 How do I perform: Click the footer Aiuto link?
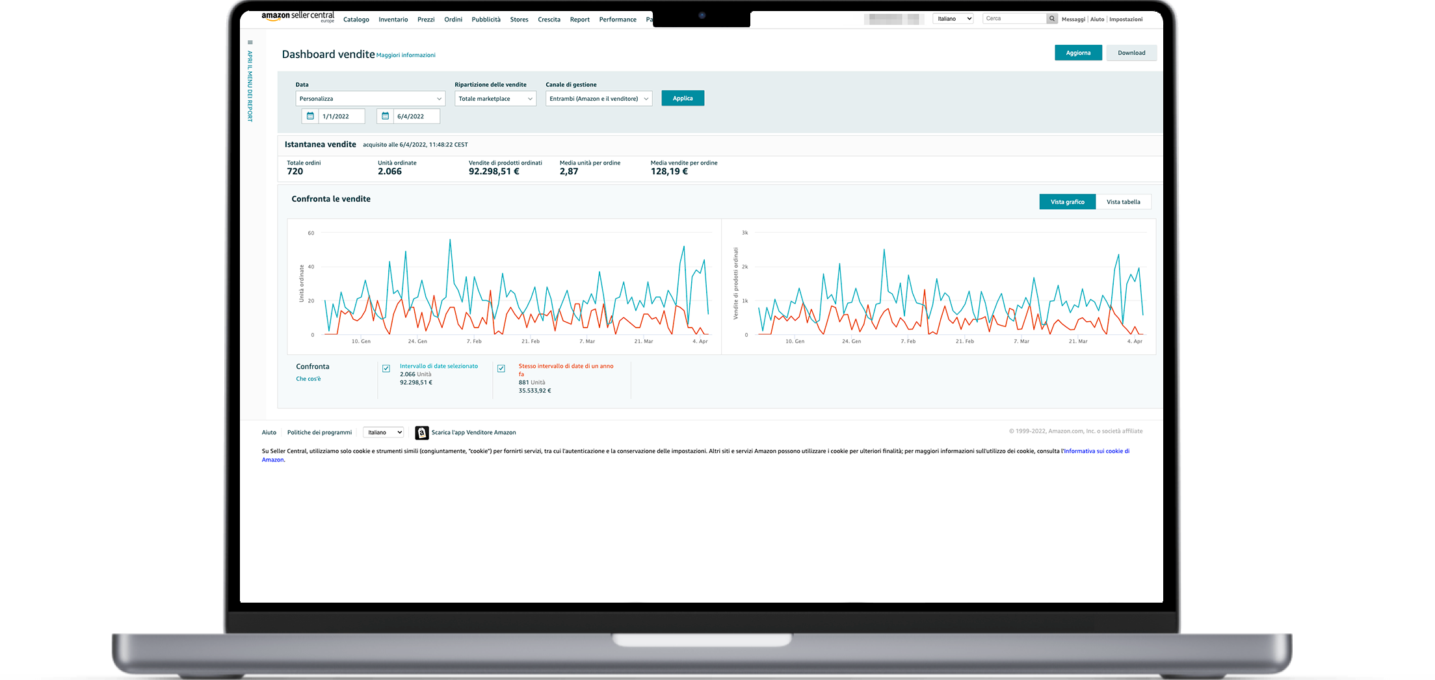269,432
